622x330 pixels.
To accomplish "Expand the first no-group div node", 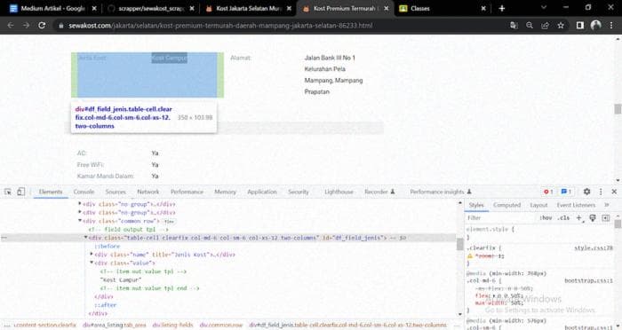I will pos(80,204).
